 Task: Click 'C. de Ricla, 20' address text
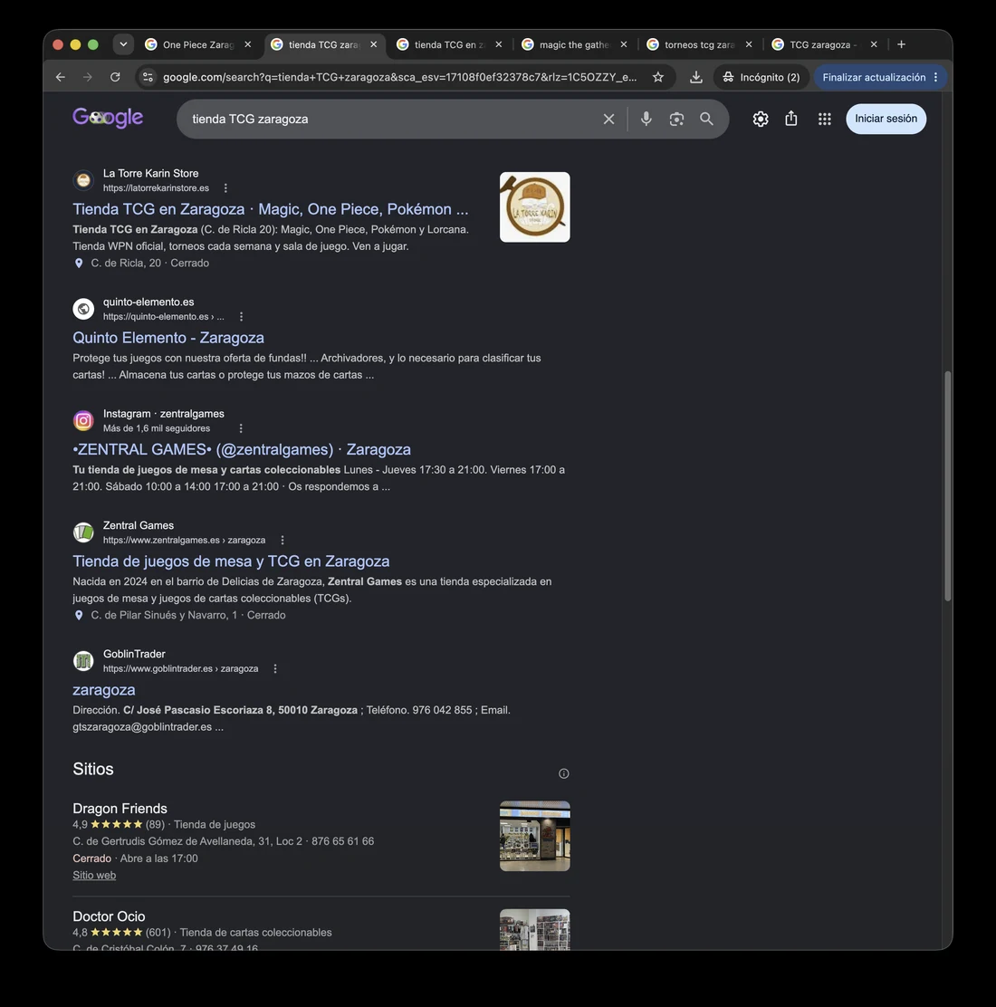(126, 263)
